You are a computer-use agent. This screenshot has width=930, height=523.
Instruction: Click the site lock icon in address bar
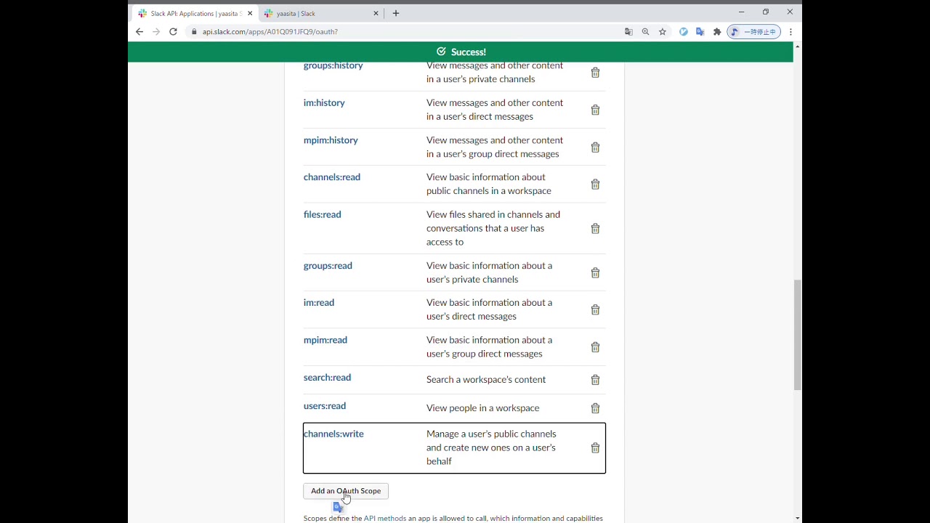coord(194,32)
